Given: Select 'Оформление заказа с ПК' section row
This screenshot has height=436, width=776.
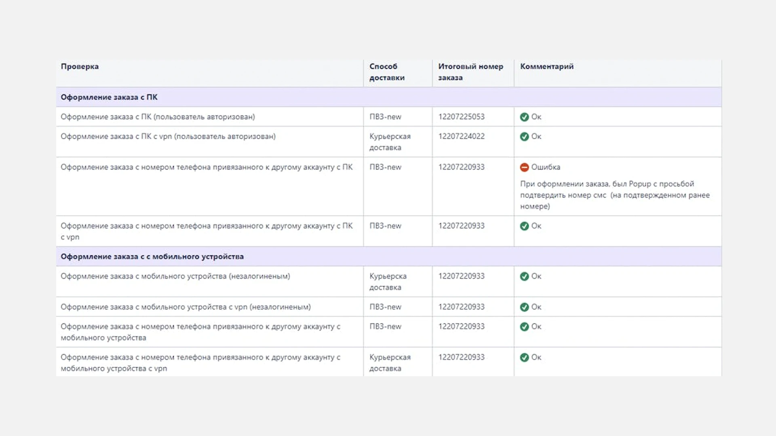Looking at the screenshot, I should [109, 97].
